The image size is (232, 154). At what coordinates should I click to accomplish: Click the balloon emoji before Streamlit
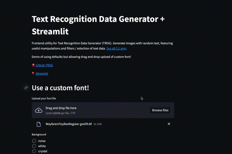[33, 73]
